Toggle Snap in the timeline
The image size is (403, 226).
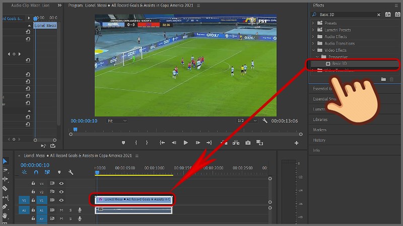36,172
